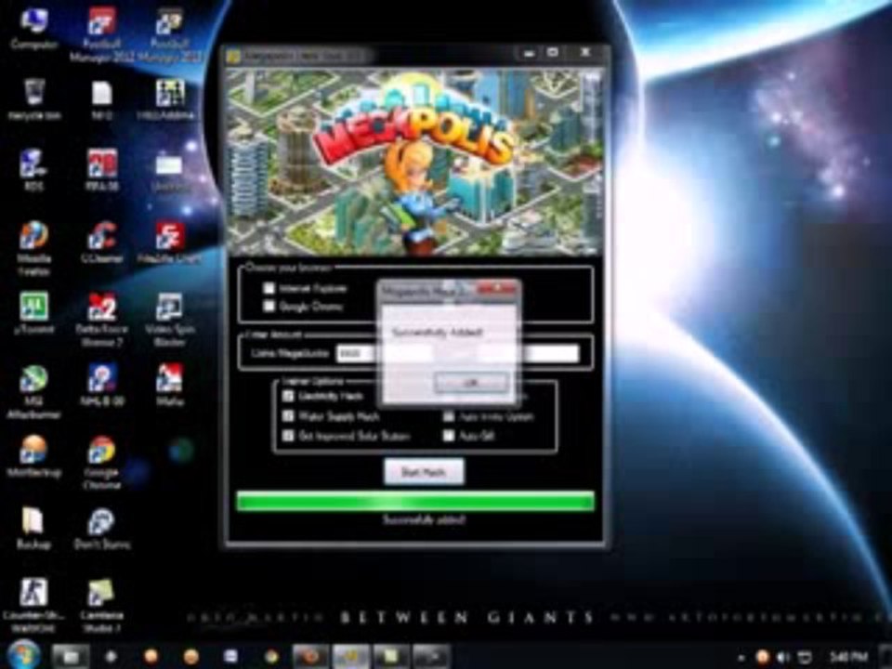
Task: Click the clock in the taskbar
Action: pos(848,657)
